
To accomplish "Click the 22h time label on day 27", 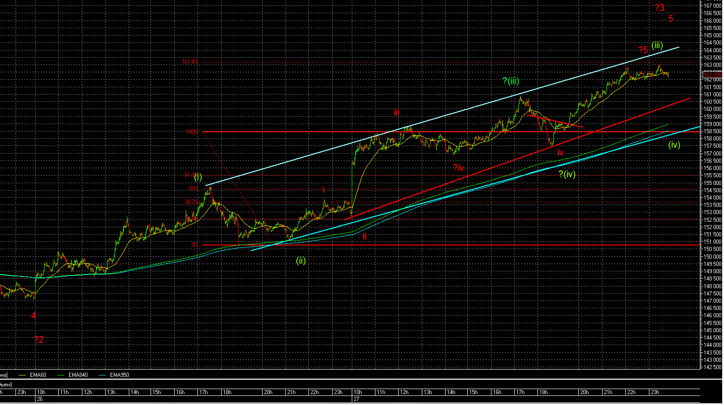I will click(631, 392).
